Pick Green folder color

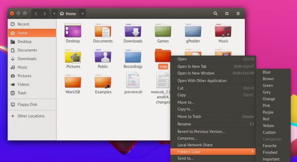tap(274, 86)
